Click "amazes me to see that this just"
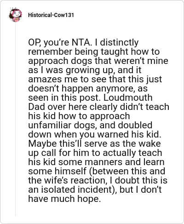Viewport: 184px width, 224px height. pos(95,79)
